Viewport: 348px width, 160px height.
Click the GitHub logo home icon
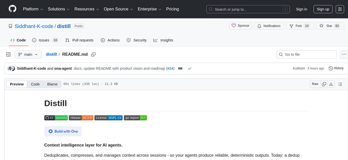(x=13, y=9)
